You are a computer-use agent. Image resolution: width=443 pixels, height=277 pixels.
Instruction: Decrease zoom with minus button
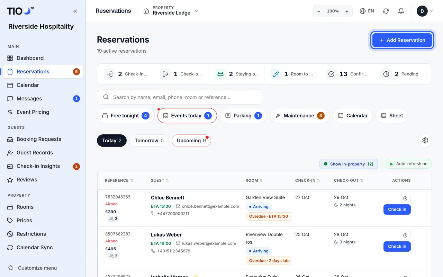(x=319, y=11)
